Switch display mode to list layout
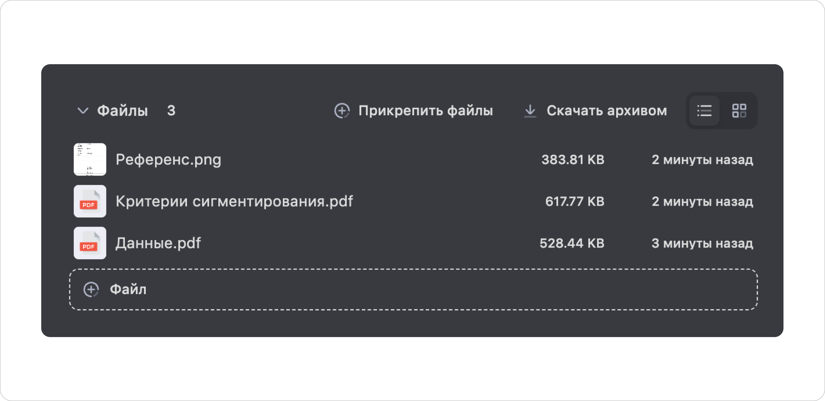The height and width of the screenshot is (401, 825). 705,111
